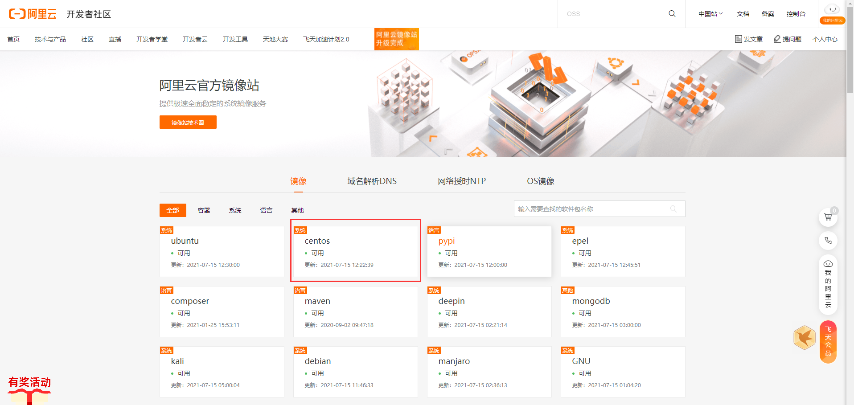Open 个人中心 link
The image size is (854, 405).
(825, 39)
